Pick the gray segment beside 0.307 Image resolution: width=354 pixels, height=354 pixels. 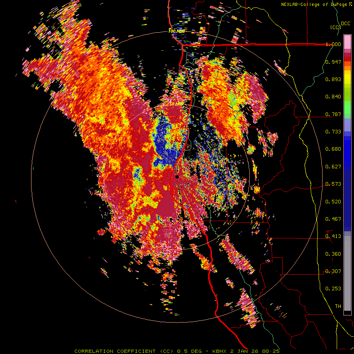click(347, 273)
